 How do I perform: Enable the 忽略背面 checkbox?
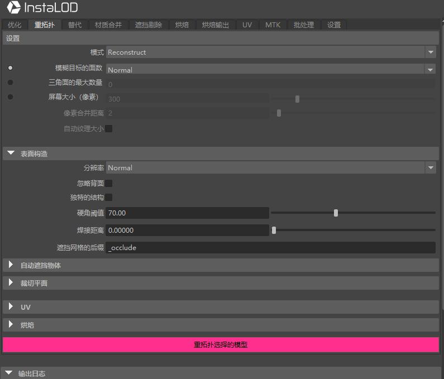(x=109, y=183)
